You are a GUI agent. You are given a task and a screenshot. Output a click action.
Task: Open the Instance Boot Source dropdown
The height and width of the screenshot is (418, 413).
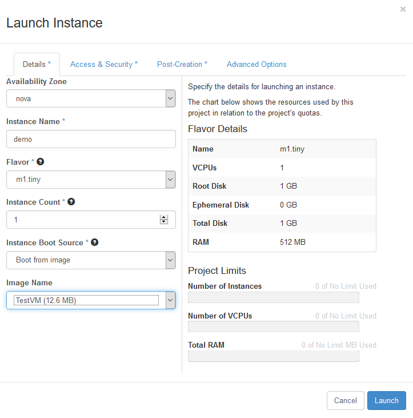(x=91, y=260)
